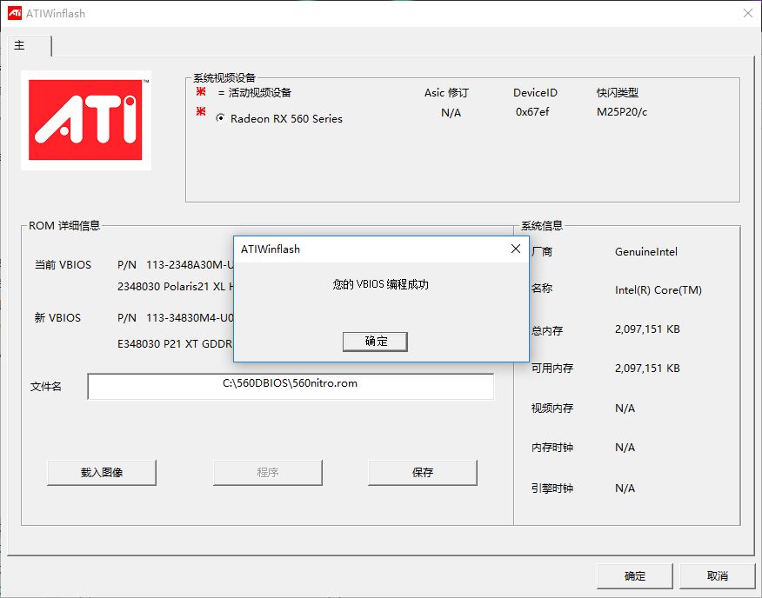Click 确定 in the VBIOS success dialog

pos(375,341)
